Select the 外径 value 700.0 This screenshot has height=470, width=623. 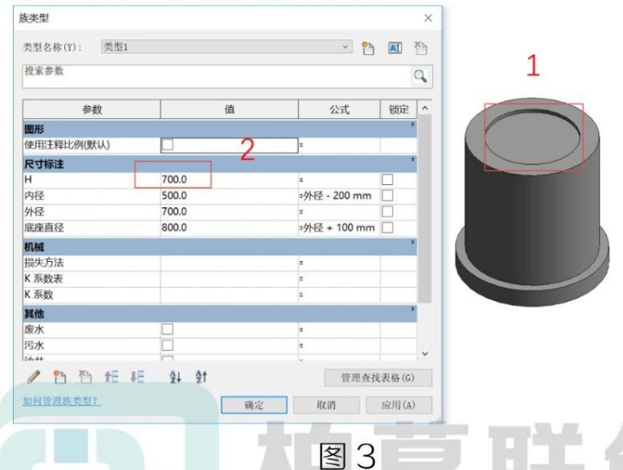coord(229,211)
